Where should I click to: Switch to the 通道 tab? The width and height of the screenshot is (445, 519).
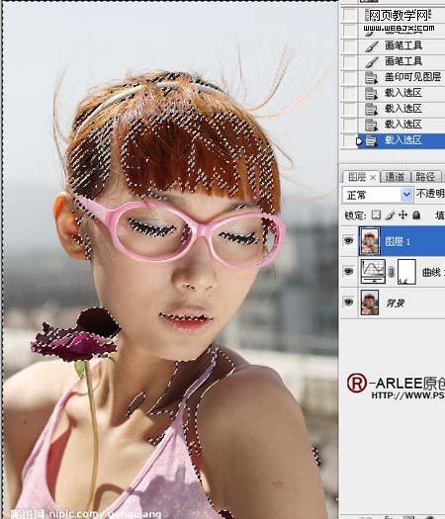(x=395, y=177)
